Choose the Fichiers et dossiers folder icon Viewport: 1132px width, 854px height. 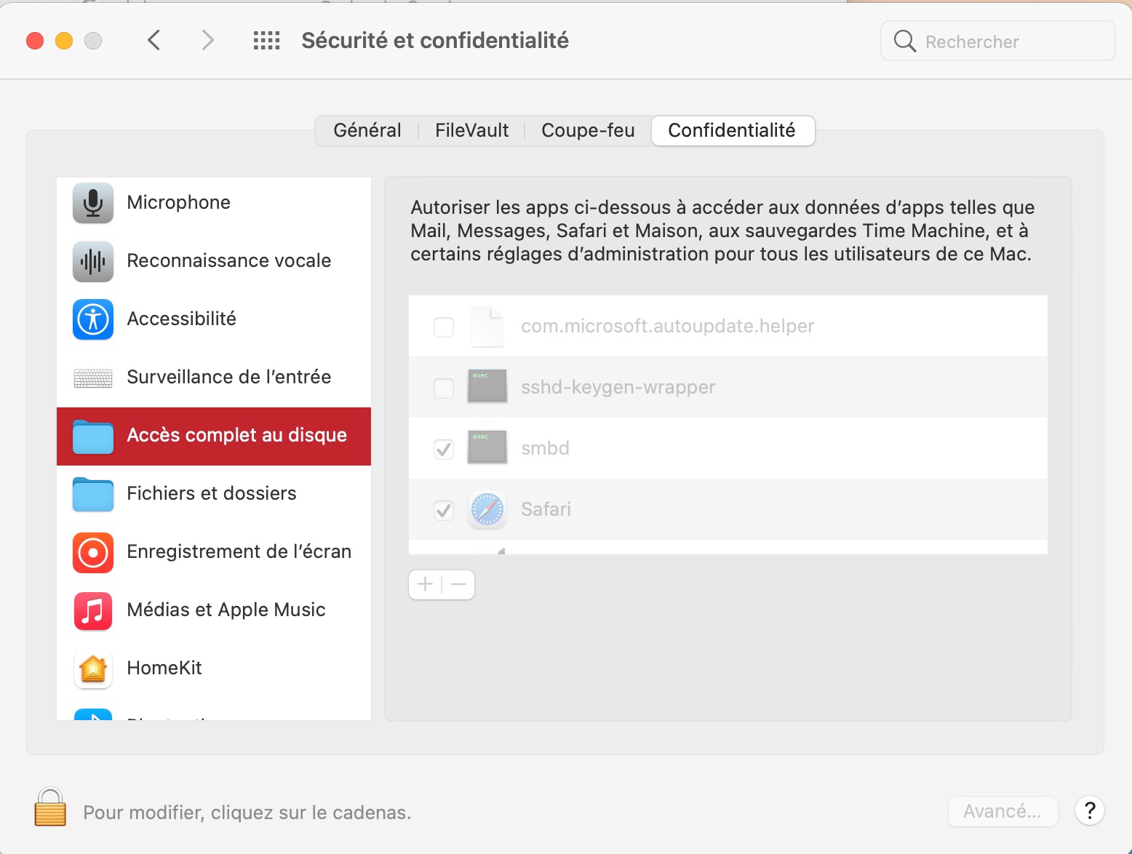[93, 494]
